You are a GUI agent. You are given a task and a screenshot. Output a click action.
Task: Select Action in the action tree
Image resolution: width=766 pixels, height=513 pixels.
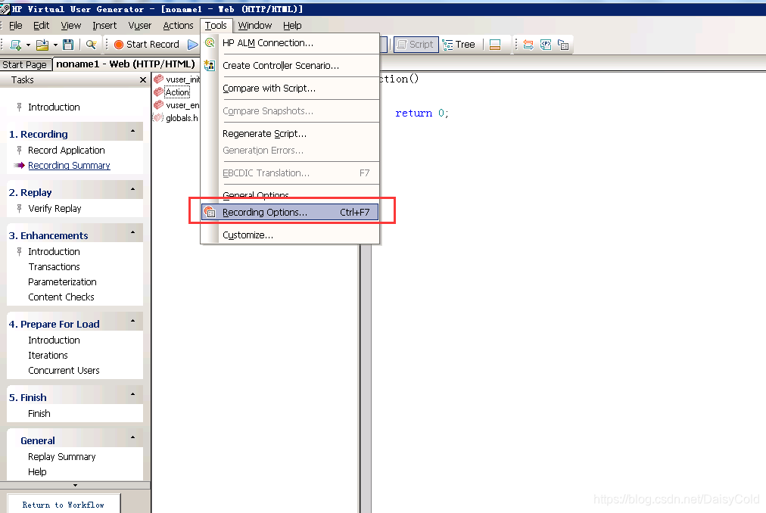pyautogui.click(x=177, y=92)
